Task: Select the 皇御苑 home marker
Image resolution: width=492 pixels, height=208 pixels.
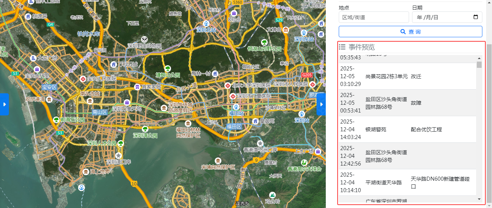Action: tap(255, 121)
